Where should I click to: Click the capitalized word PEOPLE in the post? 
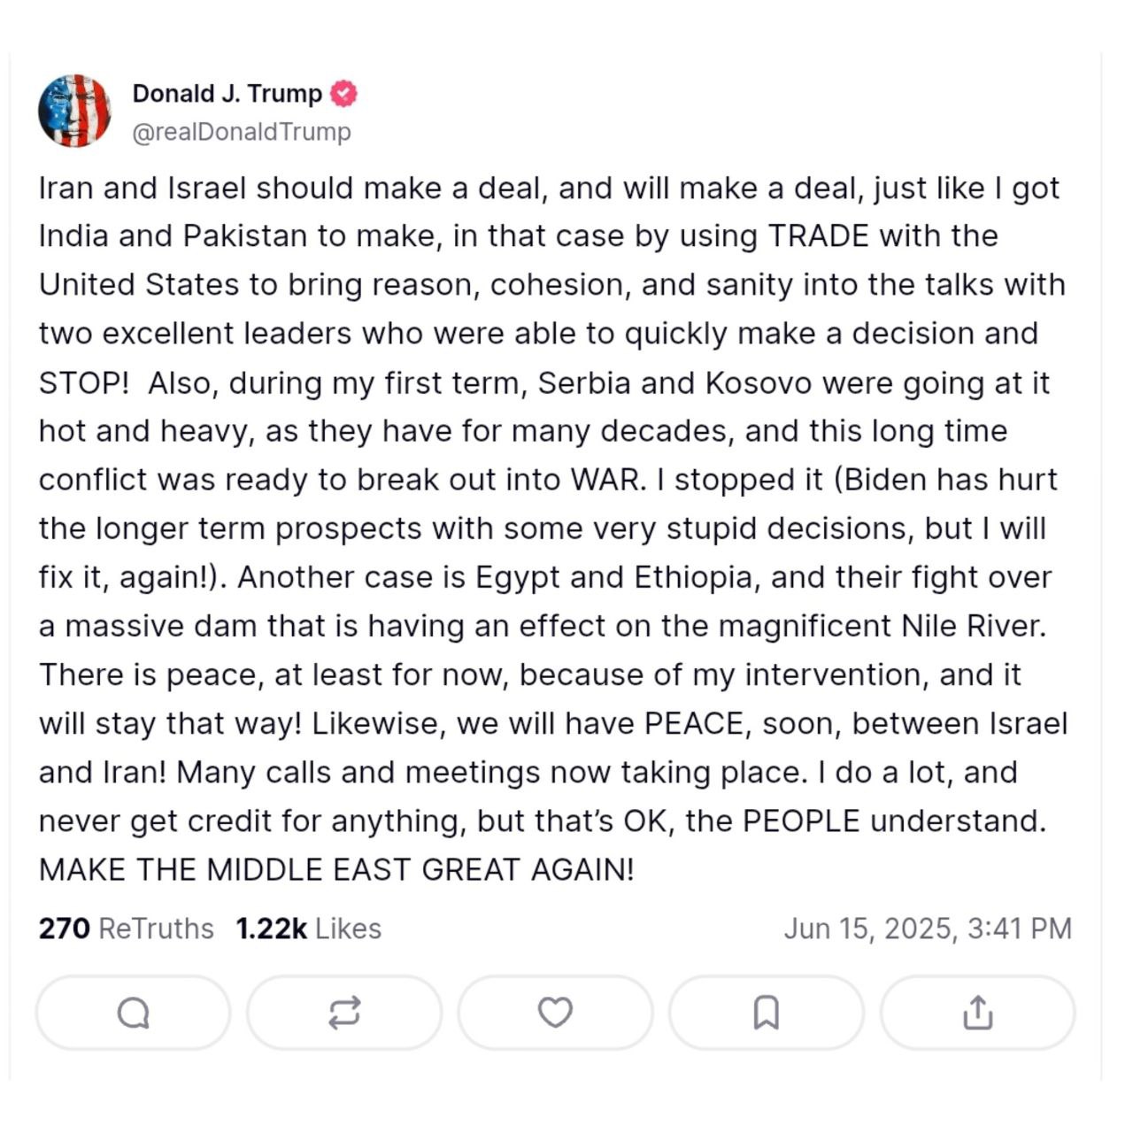coord(800,821)
